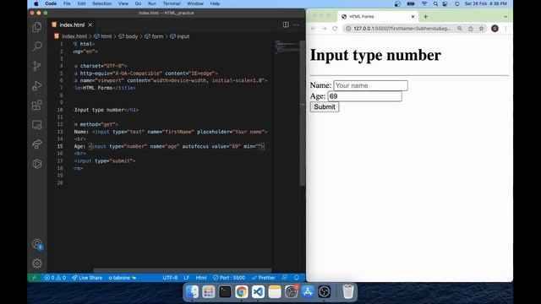
Task: Change Html language mode
Action: tap(201, 278)
